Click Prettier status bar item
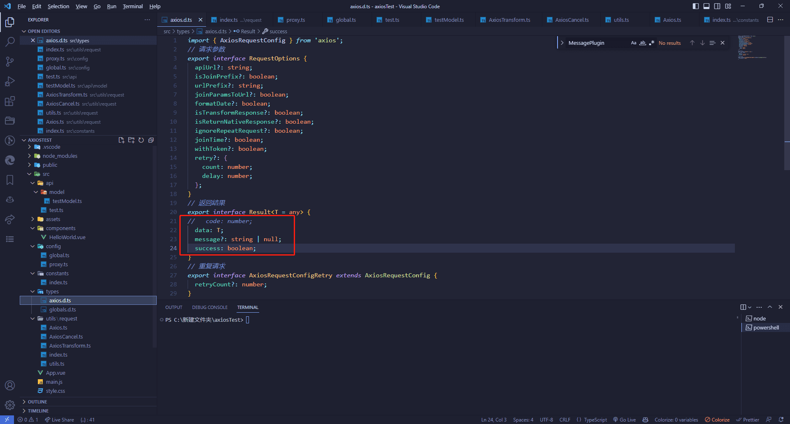This screenshot has height=424, width=790. tap(748, 419)
